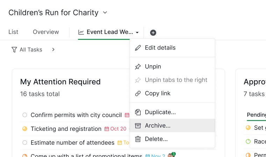
Task: Check off Estimate number of attendees task
Action: pos(25,143)
